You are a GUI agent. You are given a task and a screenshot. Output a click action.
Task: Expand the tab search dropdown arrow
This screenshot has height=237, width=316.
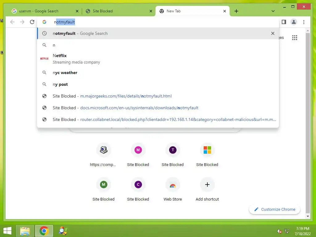point(273,11)
